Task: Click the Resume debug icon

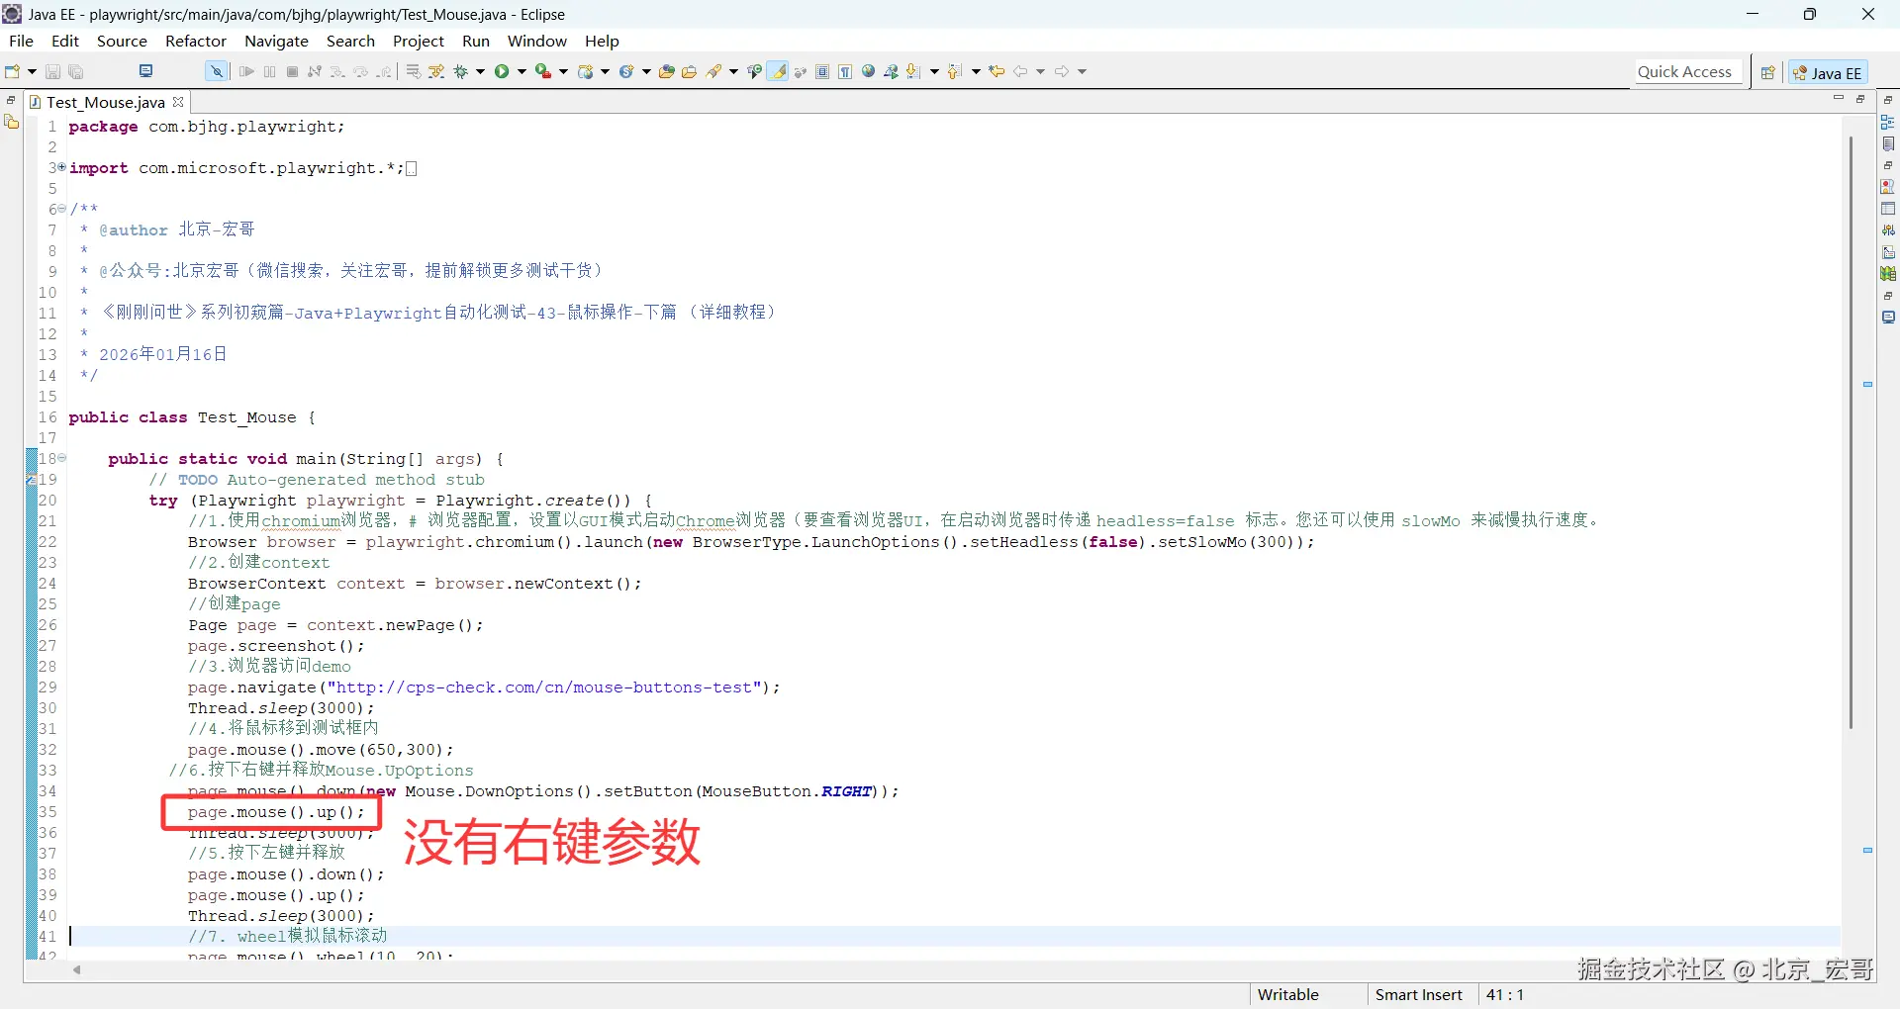Action: [x=246, y=71]
